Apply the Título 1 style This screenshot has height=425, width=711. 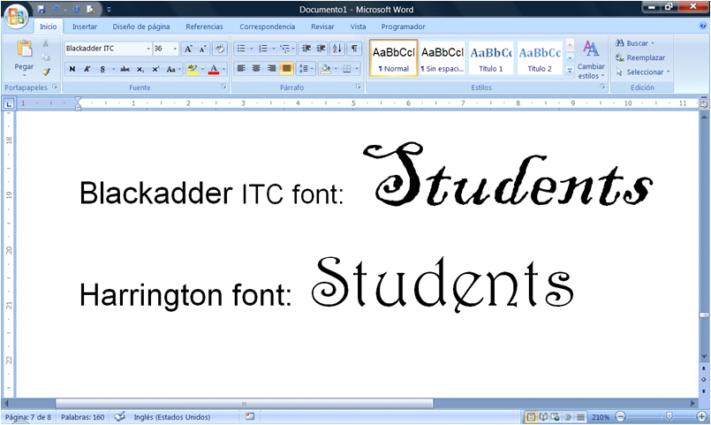coord(490,58)
